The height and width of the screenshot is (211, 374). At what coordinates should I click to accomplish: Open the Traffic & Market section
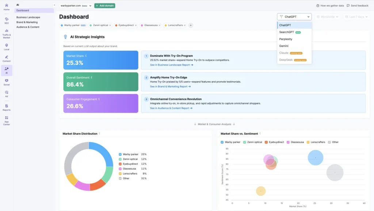(x=6, y=34)
